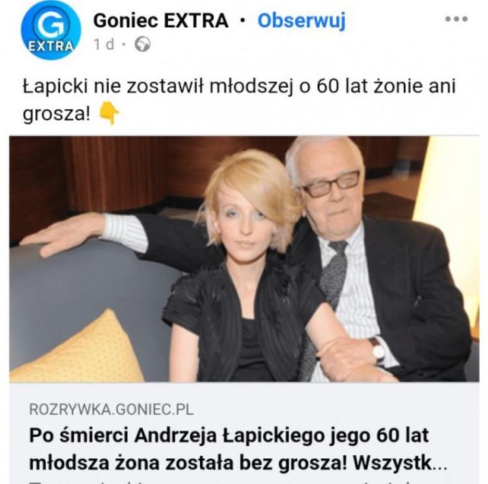Click the white G arrow logo symbol
The height and width of the screenshot is (484, 488).
[x=51, y=24]
